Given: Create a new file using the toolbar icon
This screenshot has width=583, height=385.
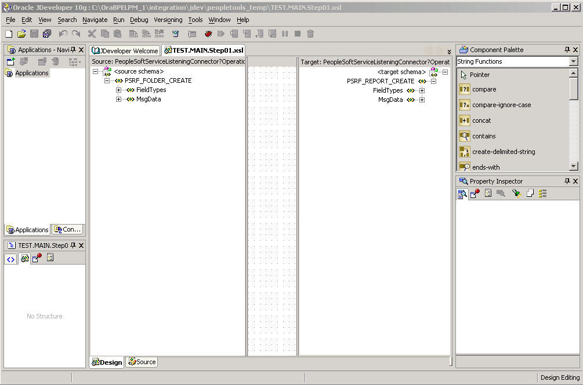Looking at the screenshot, I should [x=8, y=33].
